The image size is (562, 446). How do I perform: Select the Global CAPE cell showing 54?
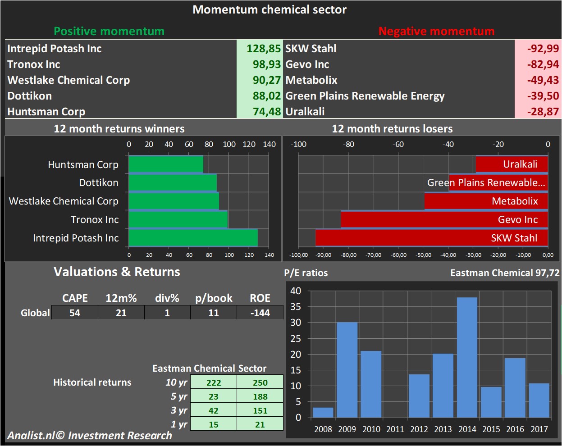[x=75, y=313]
